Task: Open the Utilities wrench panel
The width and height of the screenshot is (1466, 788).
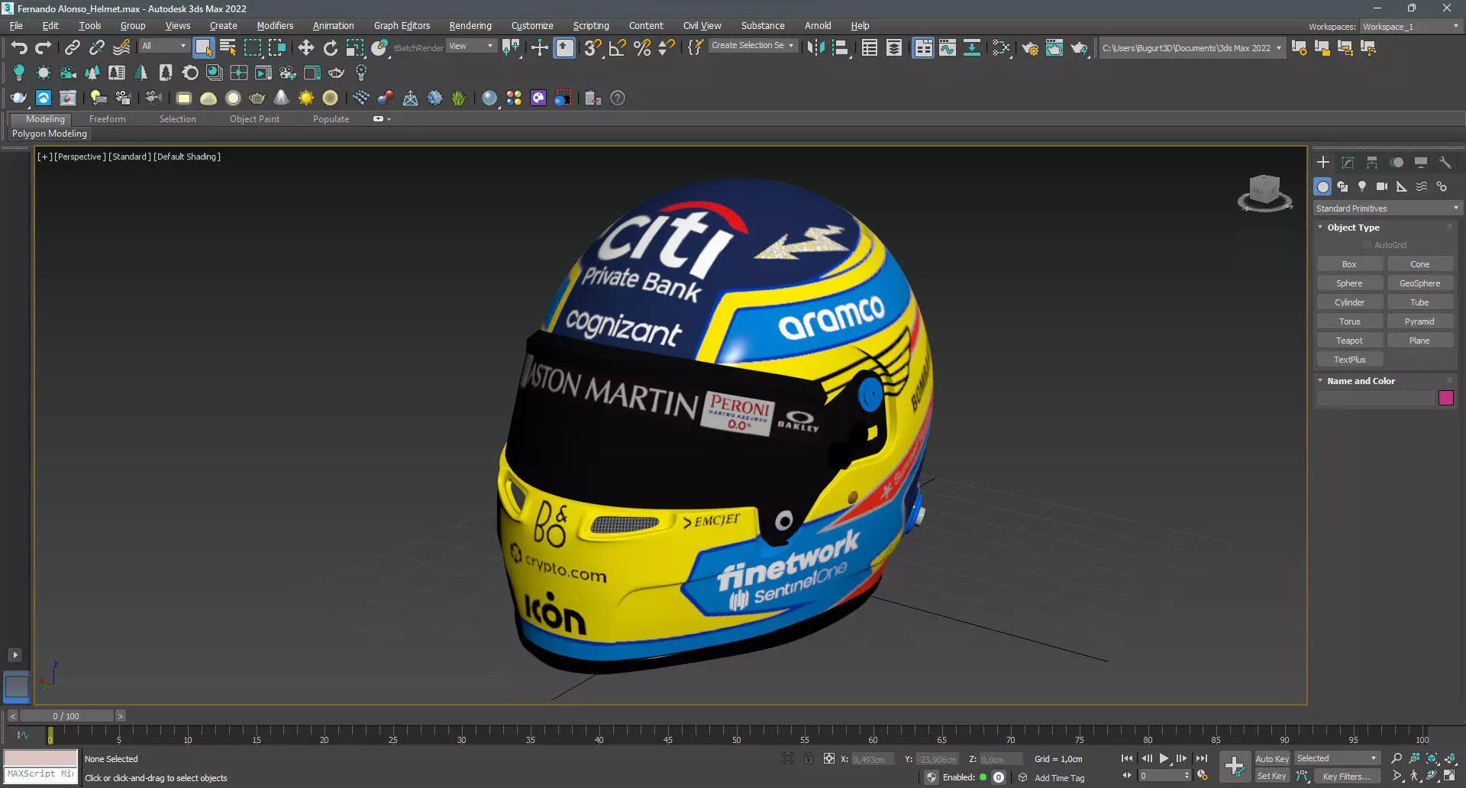Action: click(x=1445, y=163)
